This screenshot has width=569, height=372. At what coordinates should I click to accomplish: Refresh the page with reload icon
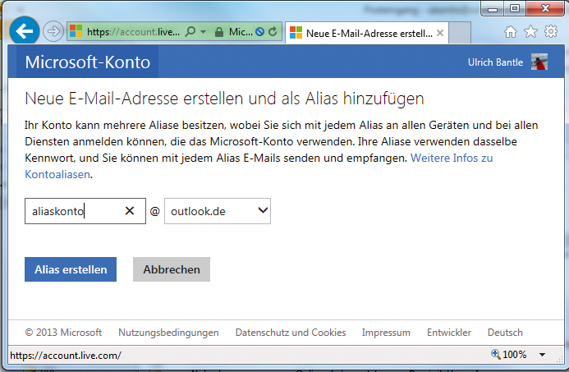273,32
